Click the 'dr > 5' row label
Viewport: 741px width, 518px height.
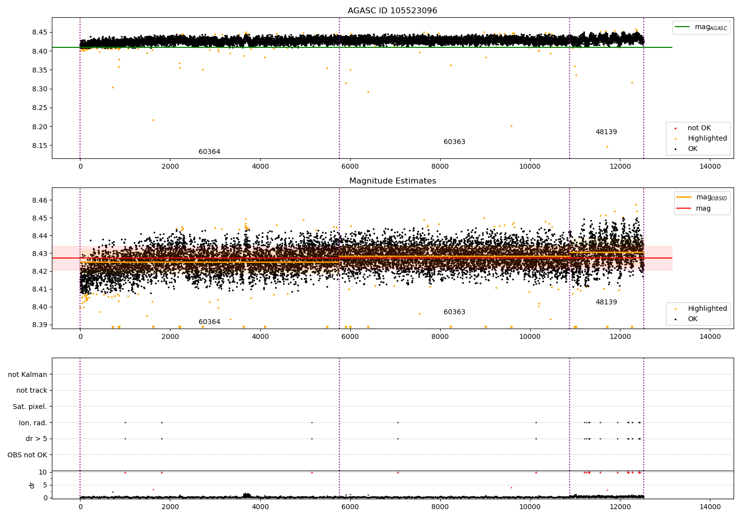click(37, 439)
